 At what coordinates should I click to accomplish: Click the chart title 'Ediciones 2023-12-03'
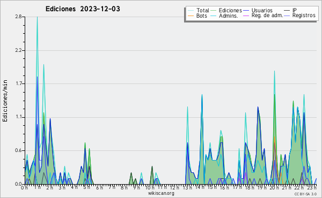(83, 9)
